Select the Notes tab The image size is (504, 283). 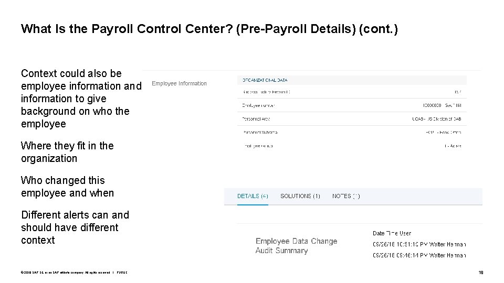(x=346, y=196)
